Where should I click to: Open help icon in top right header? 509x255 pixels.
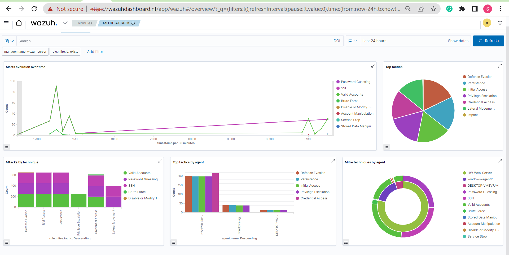click(500, 23)
